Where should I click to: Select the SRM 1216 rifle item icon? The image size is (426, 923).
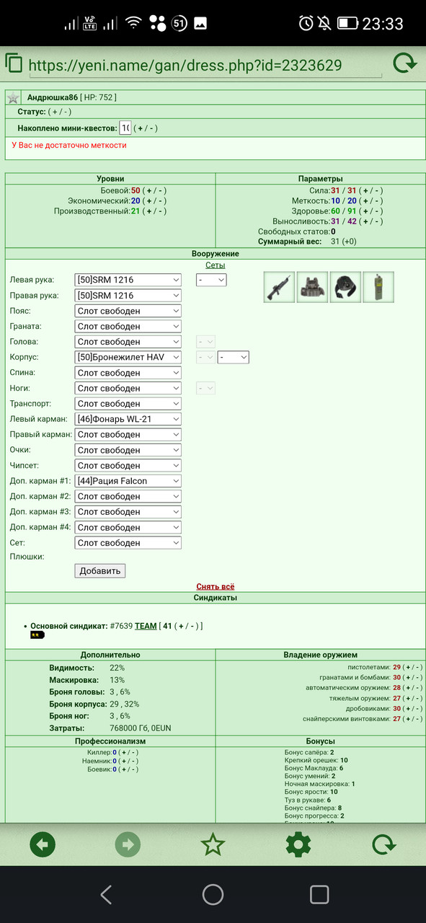pyautogui.click(x=279, y=287)
